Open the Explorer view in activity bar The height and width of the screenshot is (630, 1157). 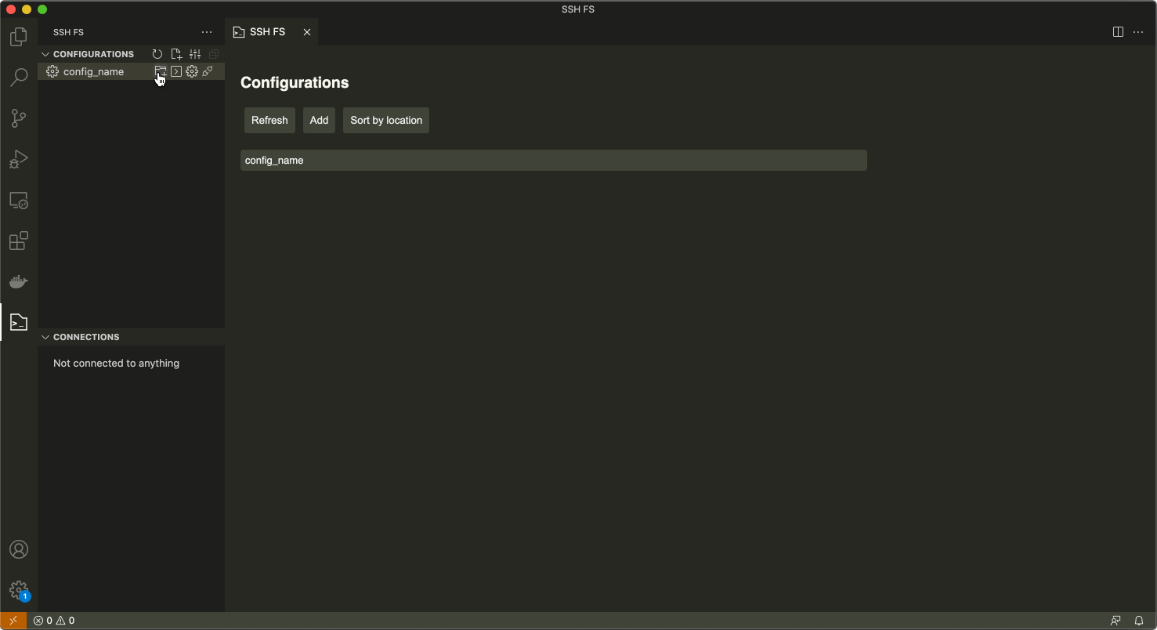click(x=19, y=37)
